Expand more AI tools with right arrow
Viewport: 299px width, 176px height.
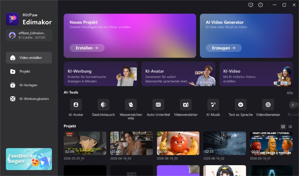(293, 105)
